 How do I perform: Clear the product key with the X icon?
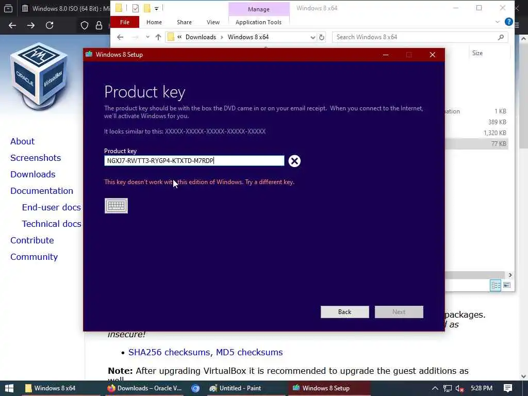294,161
